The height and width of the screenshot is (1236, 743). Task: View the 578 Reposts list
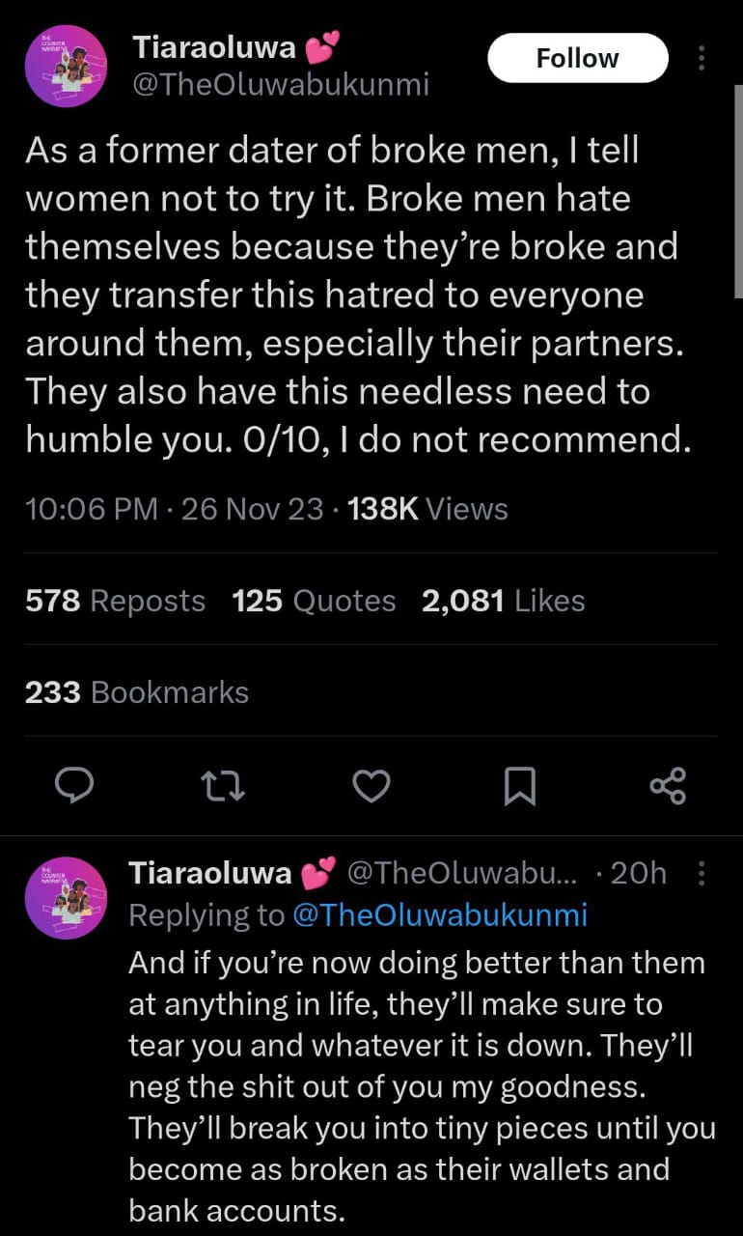(116, 601)
